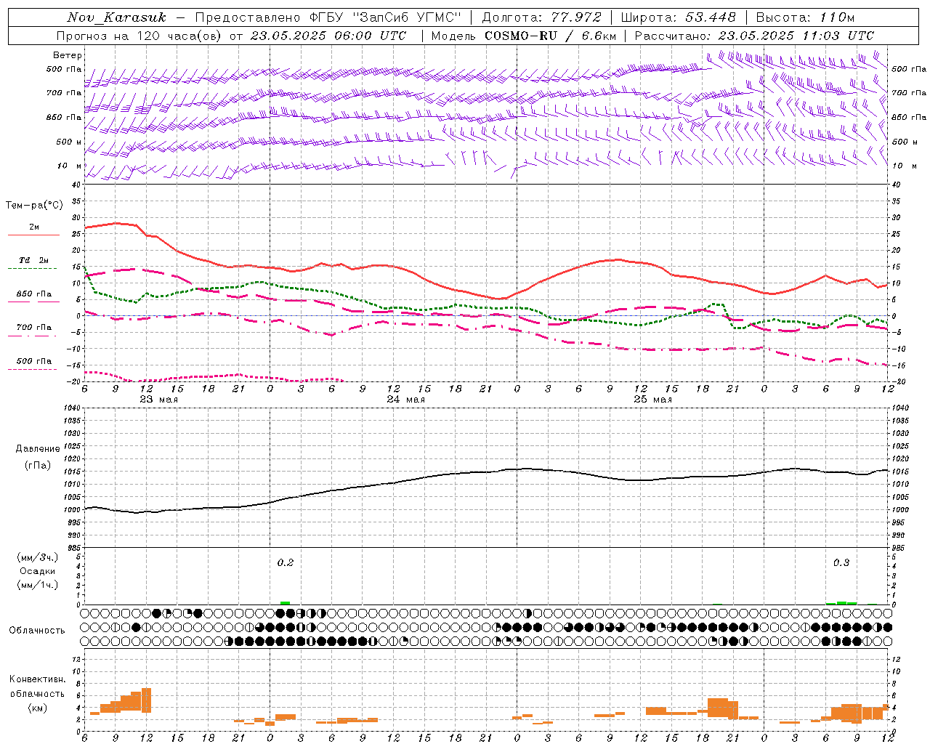Click the '500 м' wind level label on left
The image size is (930, 744).
(x=69, y=142)
